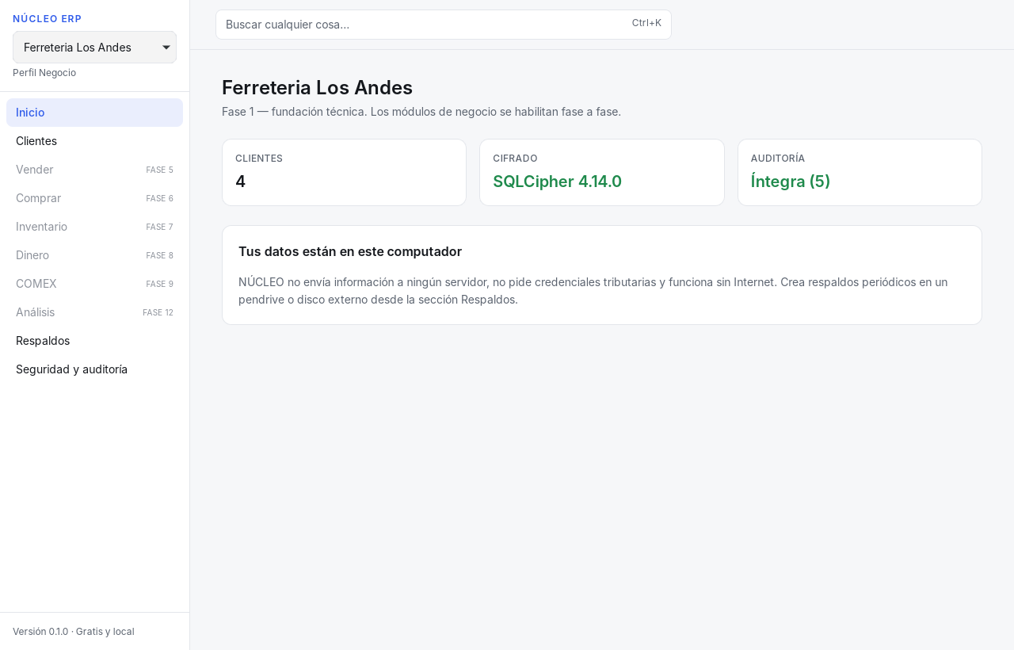Focus the 'Buscar cualquier cosa…' search field

pos(444,25)
